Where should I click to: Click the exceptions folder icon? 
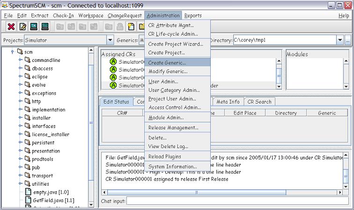click(28, 93)
